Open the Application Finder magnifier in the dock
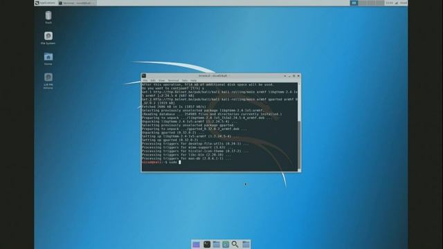The height and width of the screenshot is (249, 443). pyautogui.click(x=235, y=244)
